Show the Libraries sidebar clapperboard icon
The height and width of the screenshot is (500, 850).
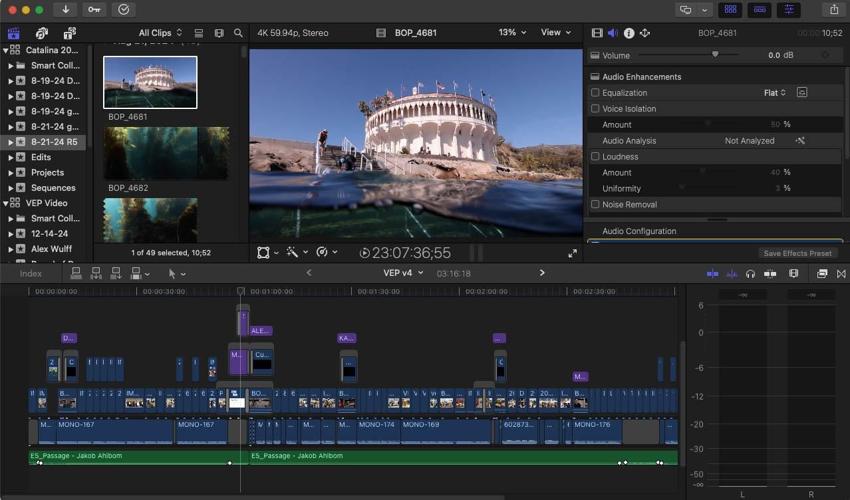point(13,33)
